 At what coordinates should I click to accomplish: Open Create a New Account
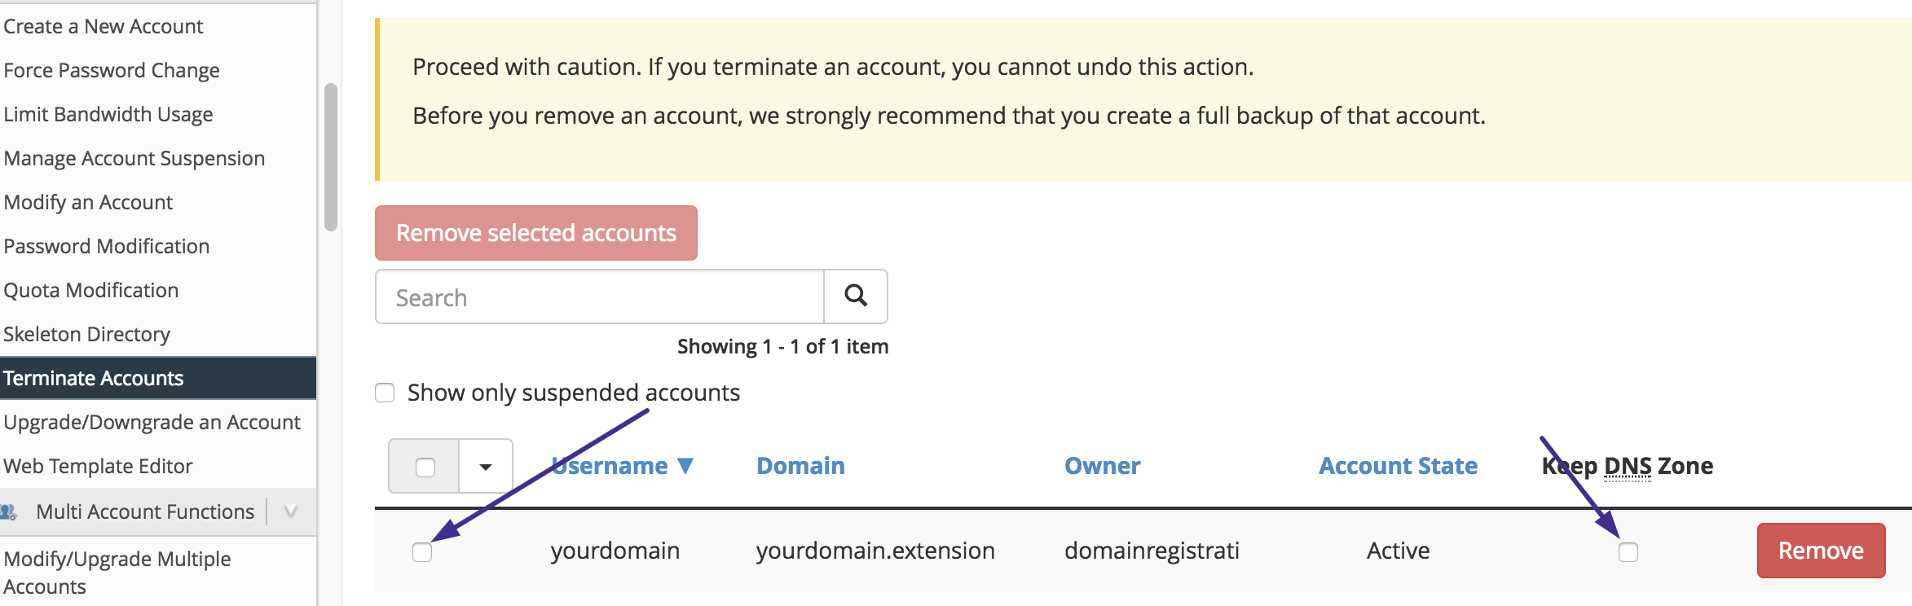104,25
